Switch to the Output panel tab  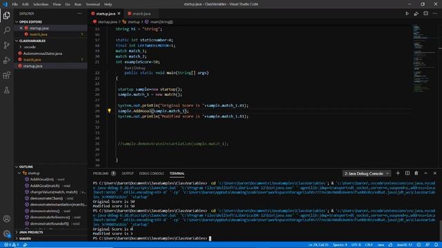(127, 174)
